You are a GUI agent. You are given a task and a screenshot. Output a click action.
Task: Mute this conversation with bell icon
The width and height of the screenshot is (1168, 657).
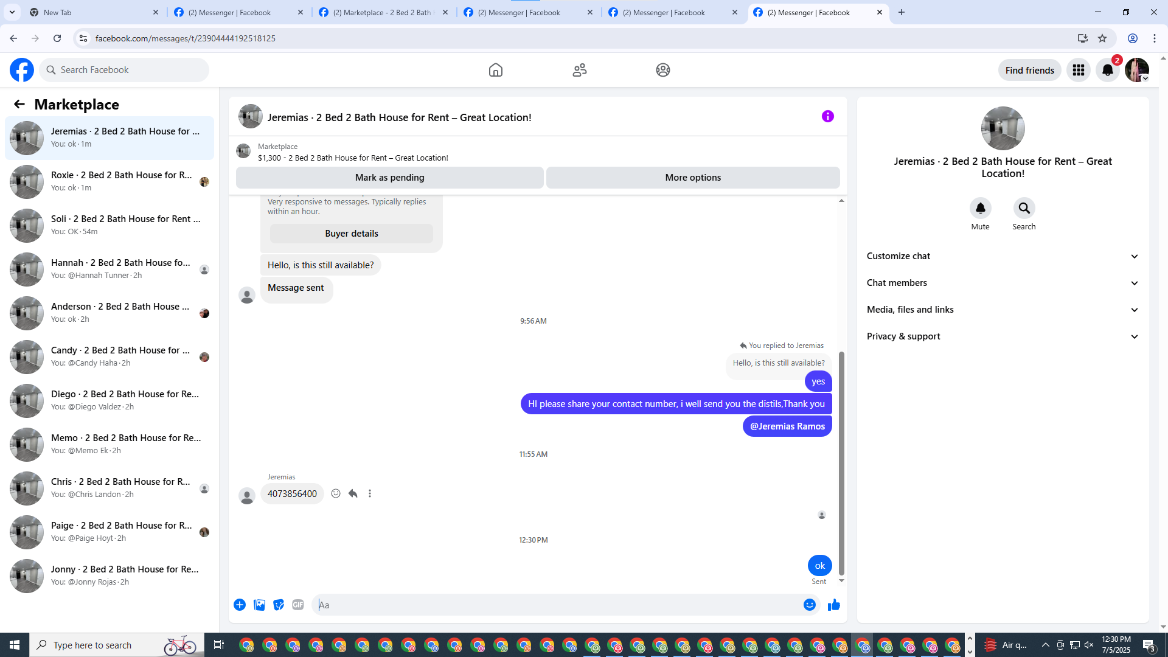980,209
